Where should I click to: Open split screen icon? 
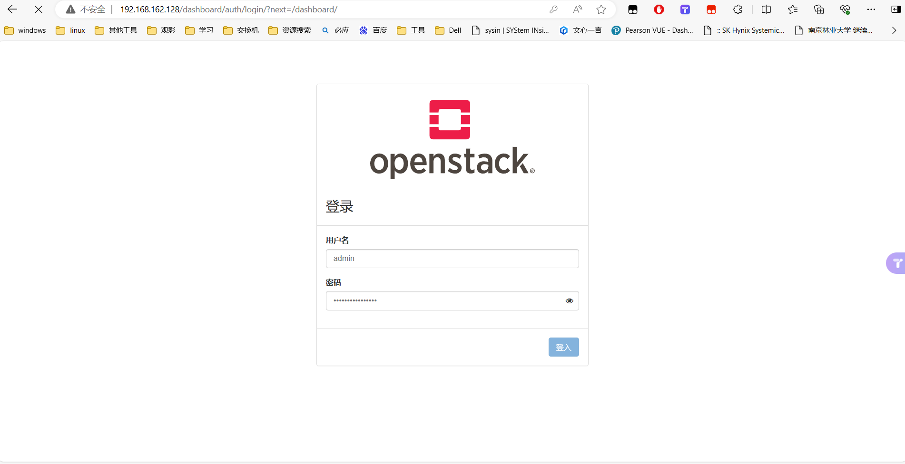tap(766, 10)
